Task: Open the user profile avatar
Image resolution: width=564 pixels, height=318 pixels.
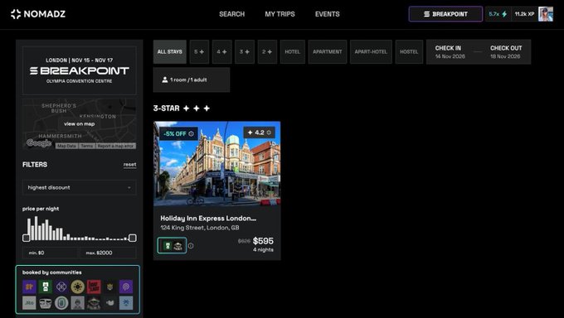Action: (x=546, y=14)
